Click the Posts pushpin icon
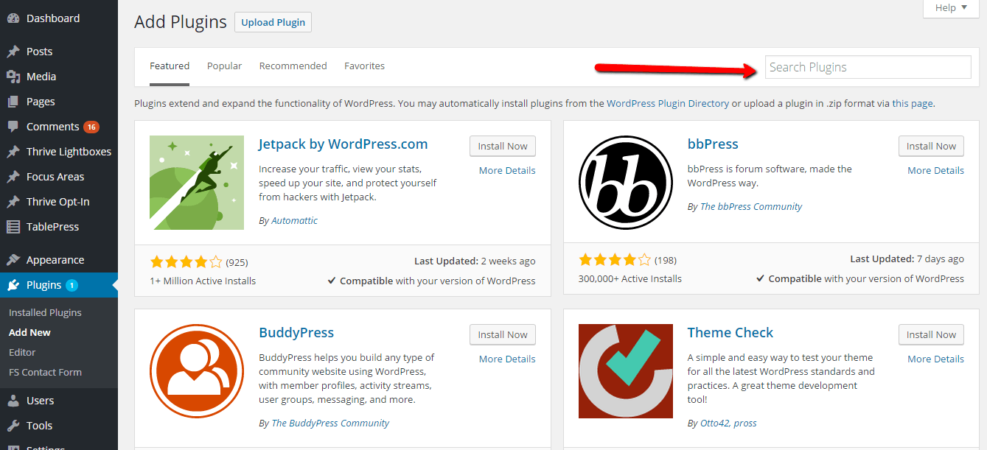Image resolution: width=987 pixels, height=450 pixels. pyautogui.click(x=13, y=52)
